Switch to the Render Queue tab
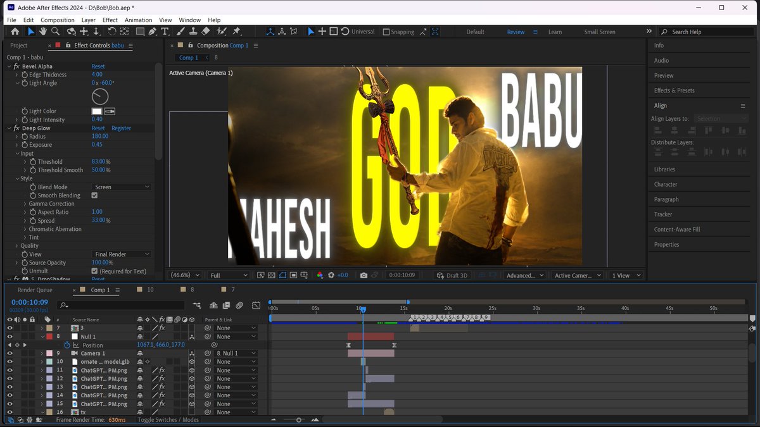 point(35,290)
